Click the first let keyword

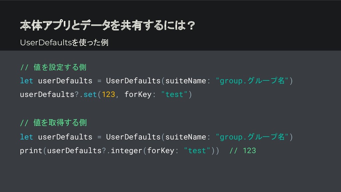pyautogui.click(x=27, y=81)
